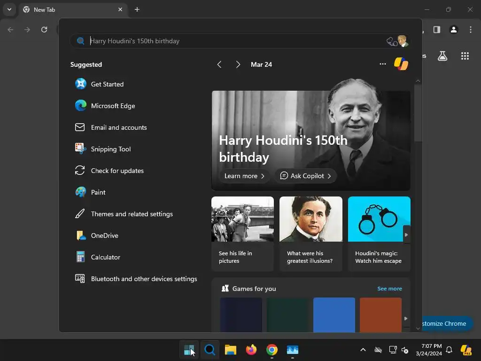Viewport: 481px width, 361px height.
Task: Click Learn more about Houdini
Action: pyautogui.click(x=244, y=176)
